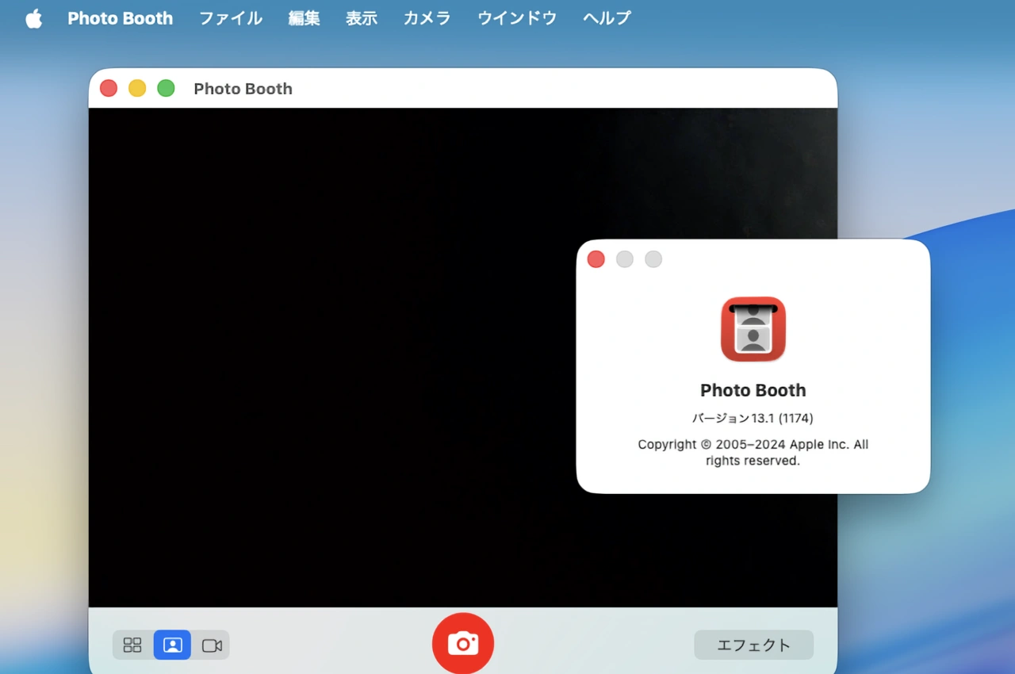Switch to four-up photo grid mode
Image resolution: width=1015 pixels, height=674 pixels.
(x=132, y=645)
